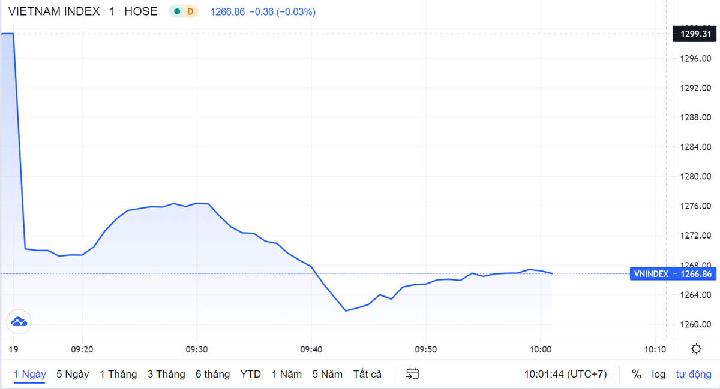720x389 pixels.
Task: Toggle log scale mode
Action: pos(658,374)
